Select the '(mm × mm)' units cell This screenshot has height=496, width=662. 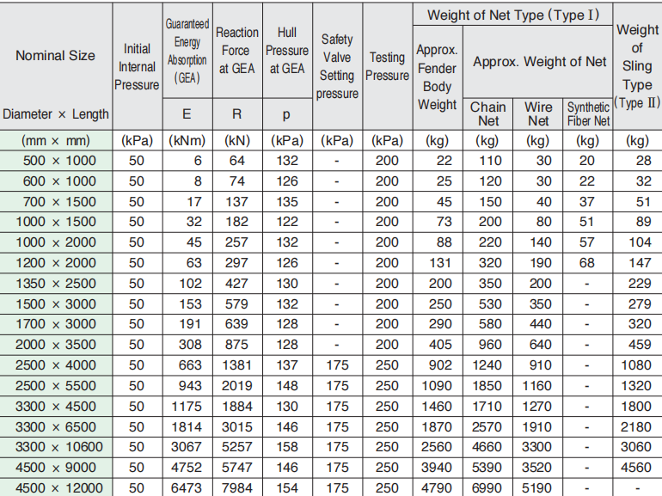55,141
